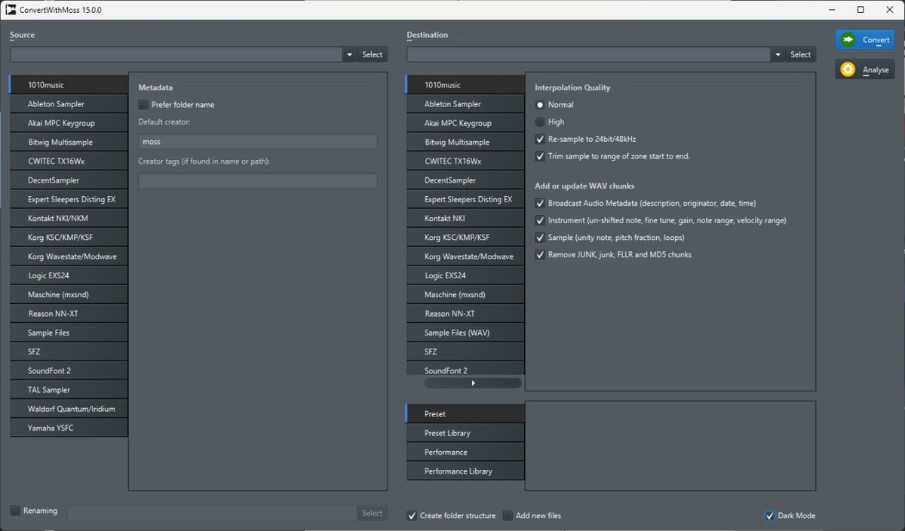Image resolution: width=905 pixels, height=531 pixels.
Task: Select Yamaha YSFC source tab
Action: (x=69, y=428)
